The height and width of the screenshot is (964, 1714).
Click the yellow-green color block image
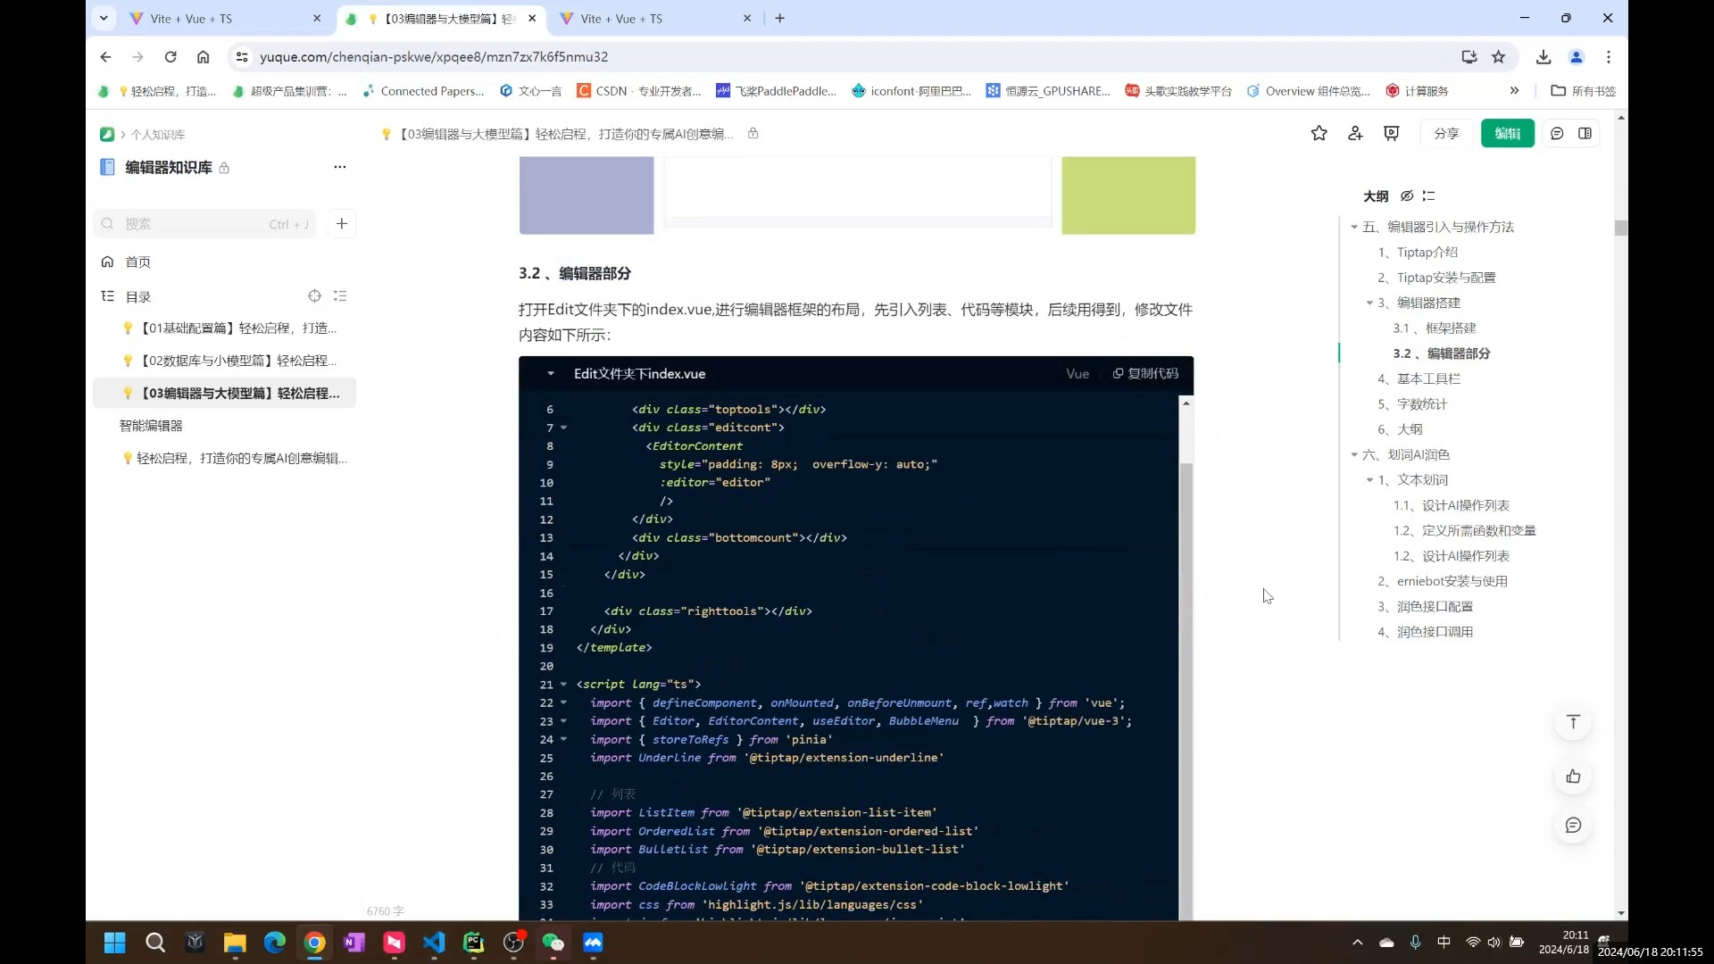point(1128,195)
